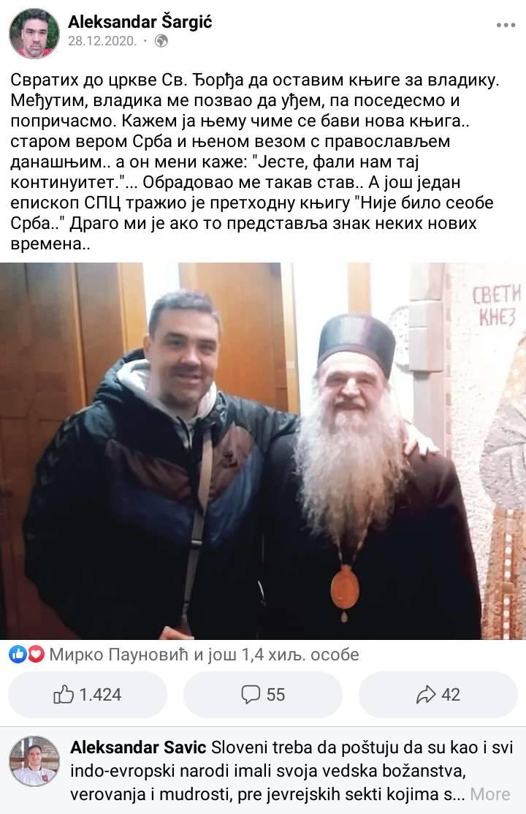Click the public globe privacy icon
The image size is (526, 814).
pos(161,41)
